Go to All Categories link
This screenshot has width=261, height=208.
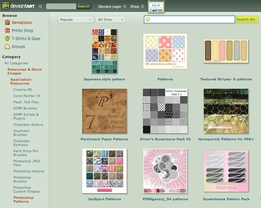(x=16, y=63)
